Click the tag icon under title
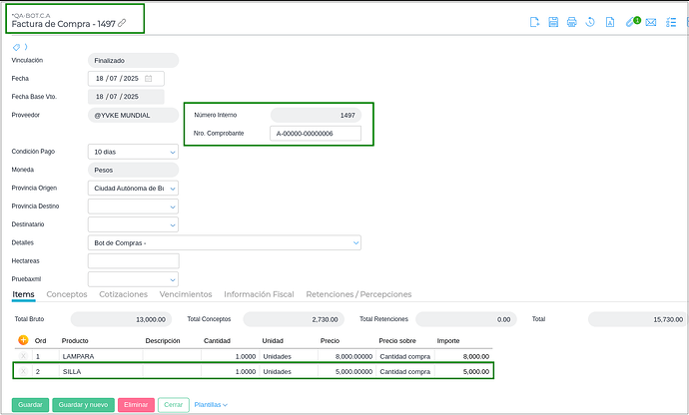Viewport: 689px width, 415px height. click(x=16, y=47)
